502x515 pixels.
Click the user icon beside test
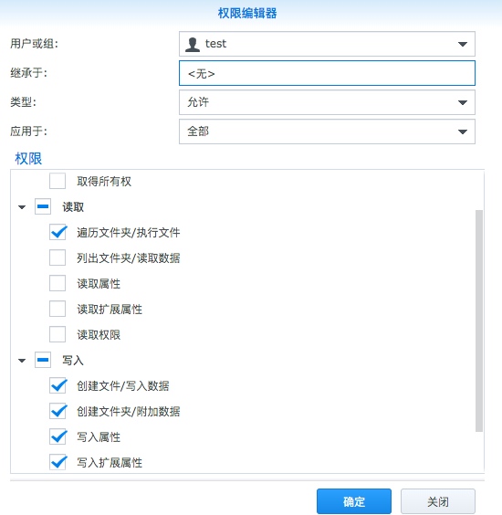[193, 44]
